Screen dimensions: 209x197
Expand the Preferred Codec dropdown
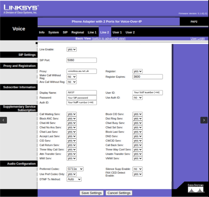tap(75, 169)
